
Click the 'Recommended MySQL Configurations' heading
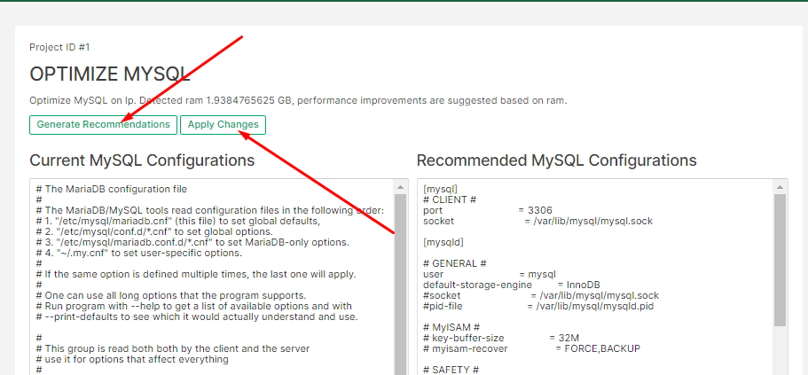point(556,160)
